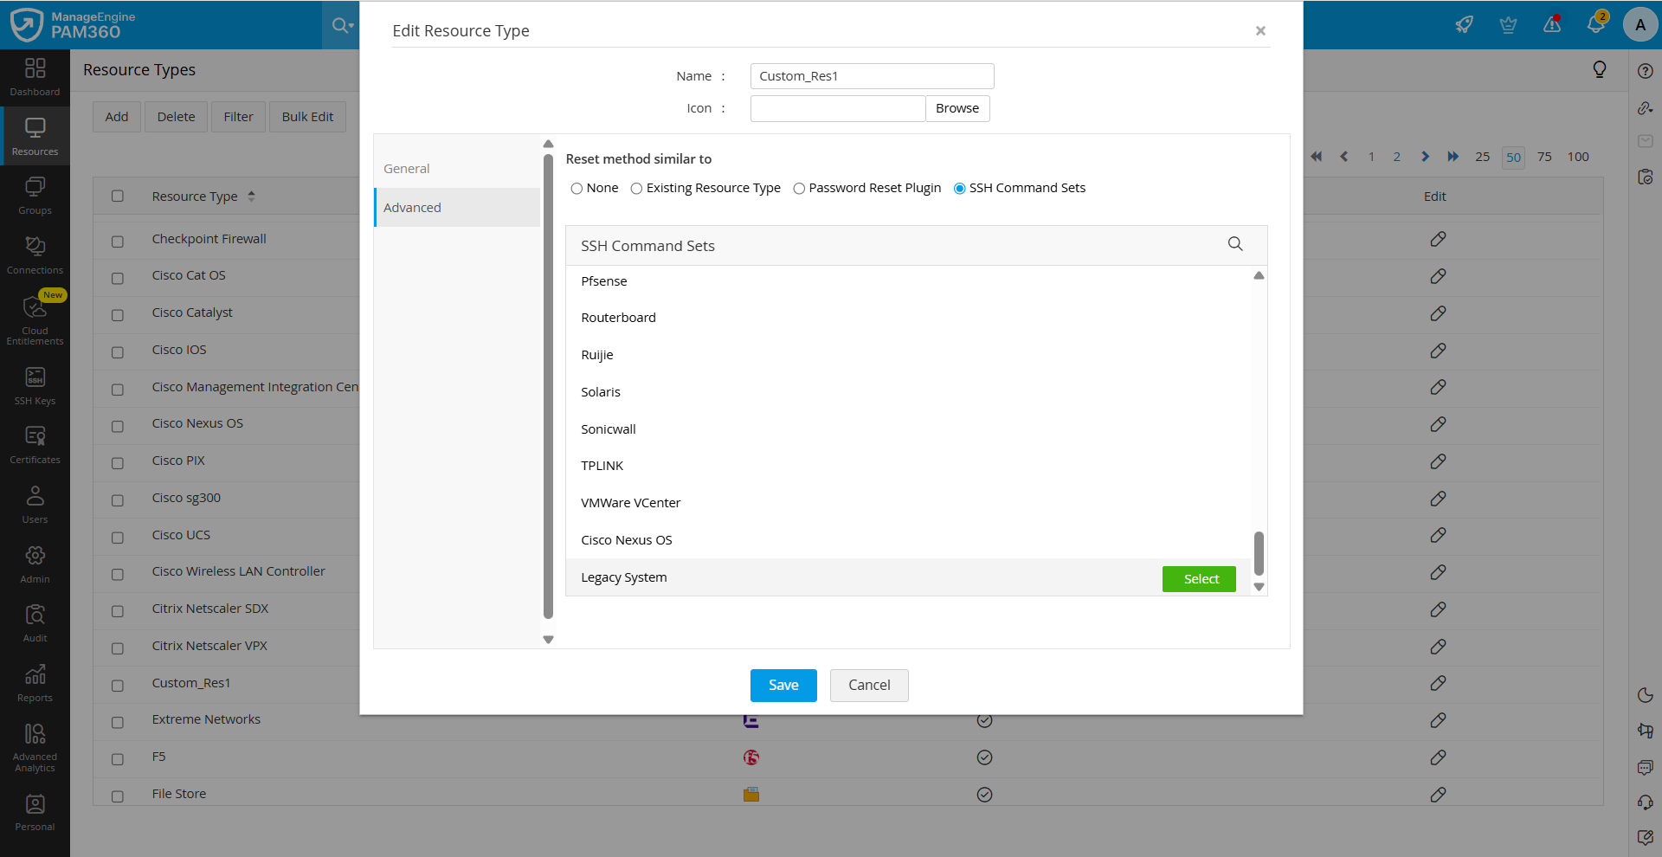Open SSH Keys in the sidebar

35,385
